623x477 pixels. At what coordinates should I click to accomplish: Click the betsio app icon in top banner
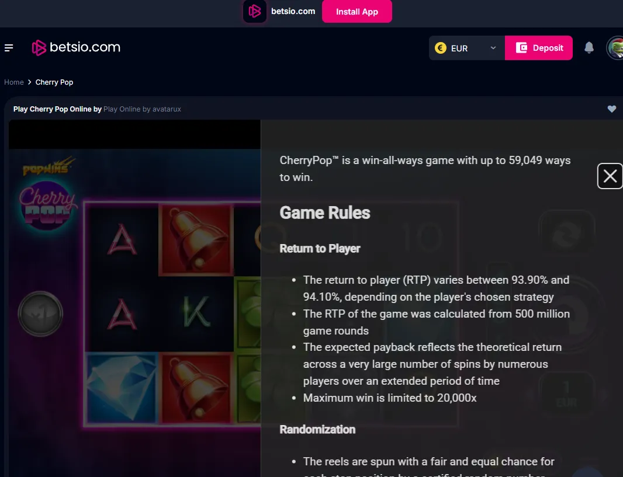click(x=255, y=11)
